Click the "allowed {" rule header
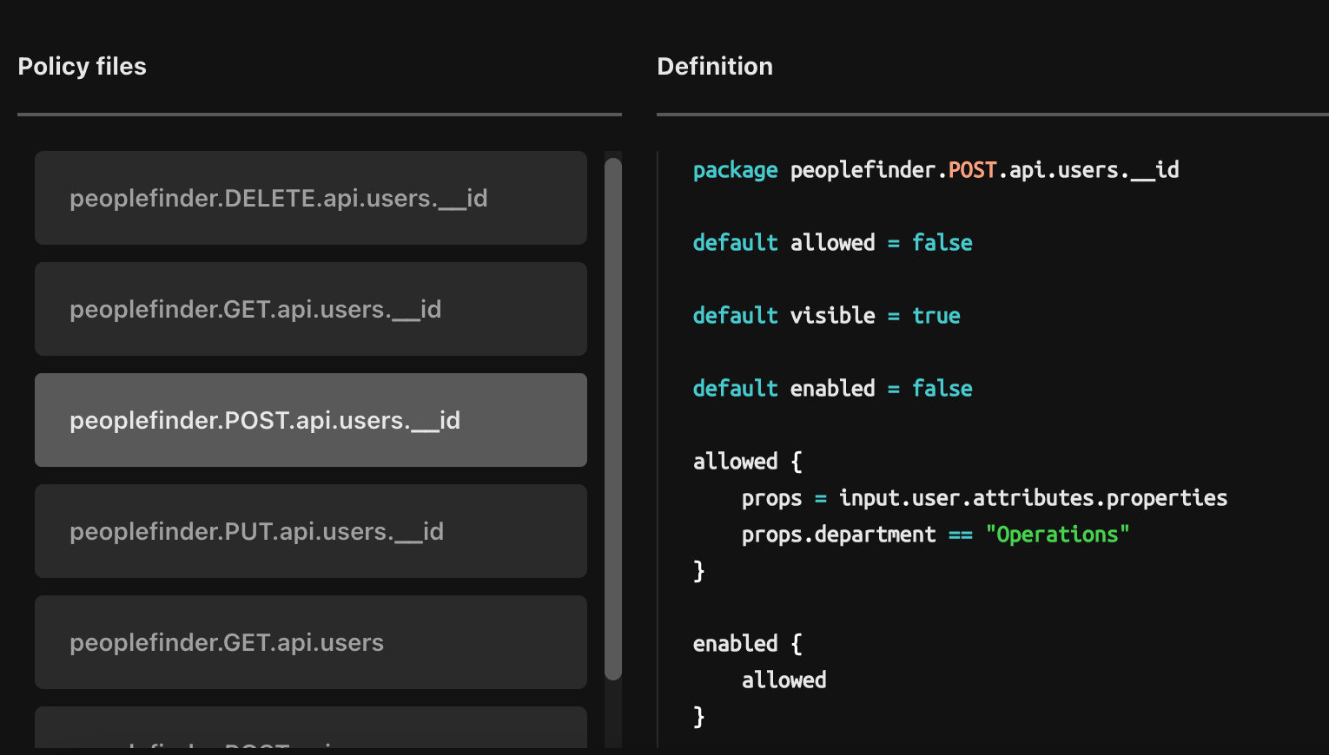Screen dimensions: 1329x755 coord(747,462)
